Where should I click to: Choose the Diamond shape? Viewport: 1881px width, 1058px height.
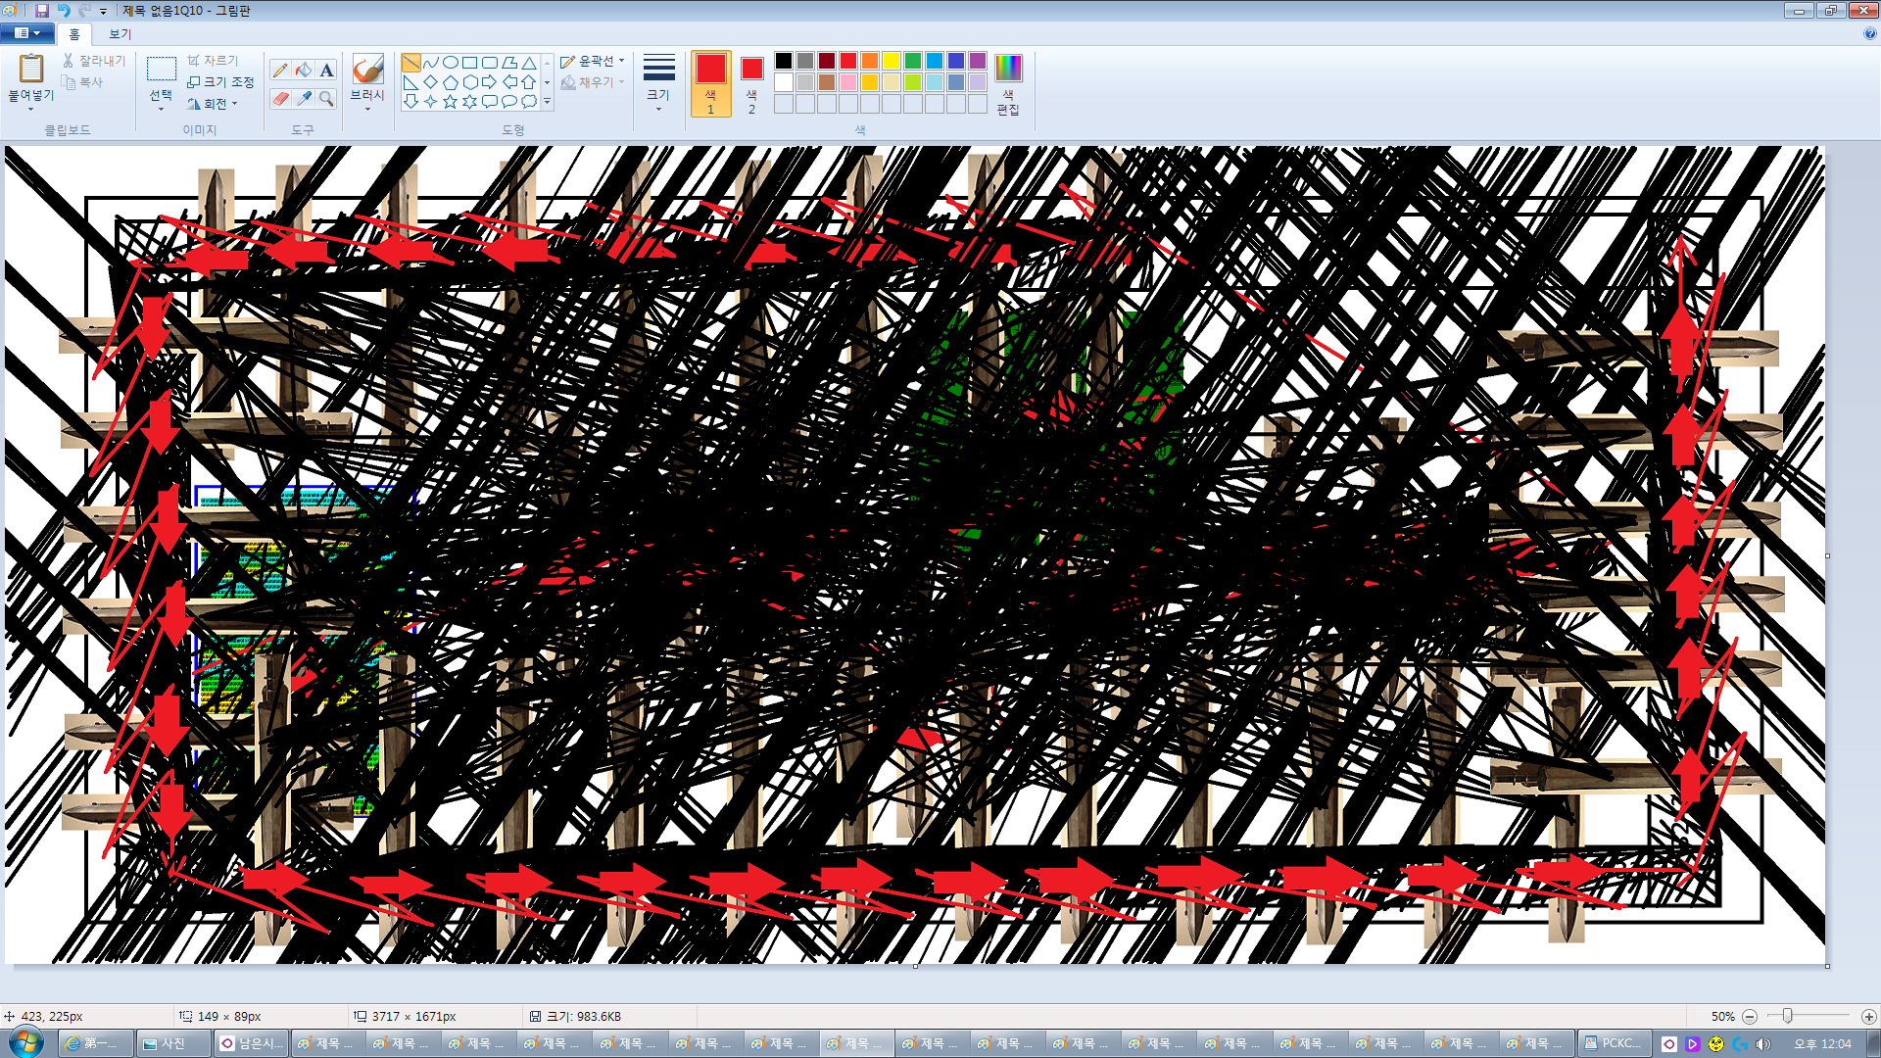coord(431,81)
